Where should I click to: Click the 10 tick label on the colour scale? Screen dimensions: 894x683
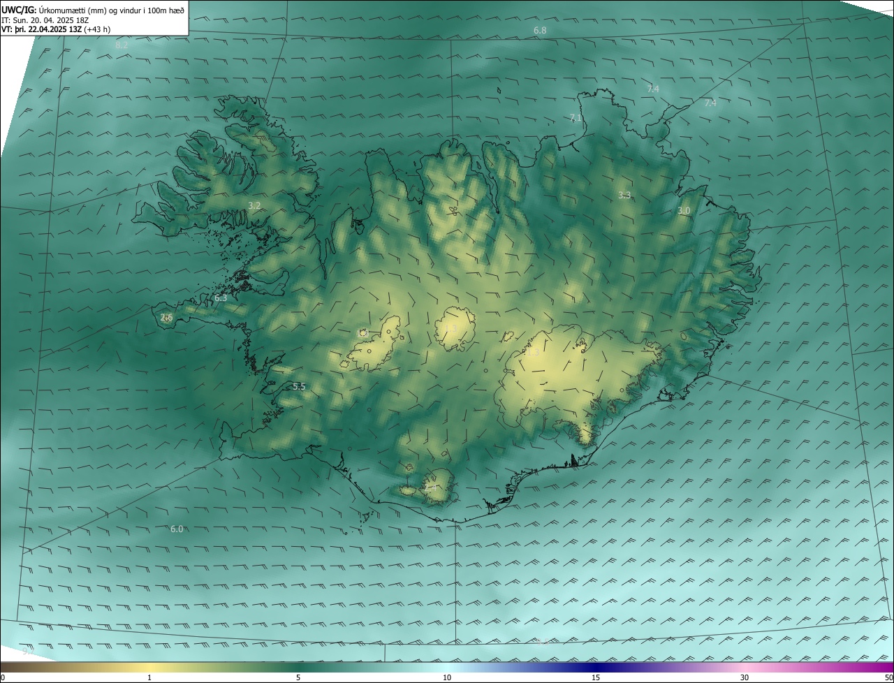(x=447, y=677)
